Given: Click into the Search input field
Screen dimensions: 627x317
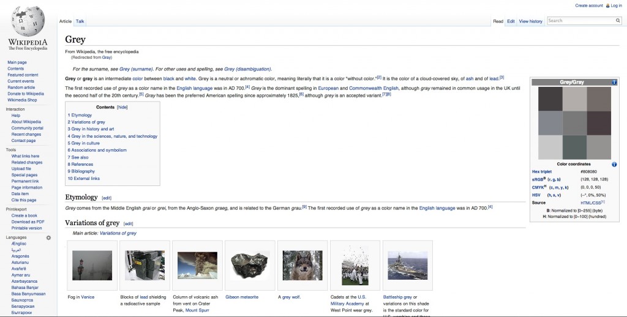Looking at the screenshot, I should [580, 21].
